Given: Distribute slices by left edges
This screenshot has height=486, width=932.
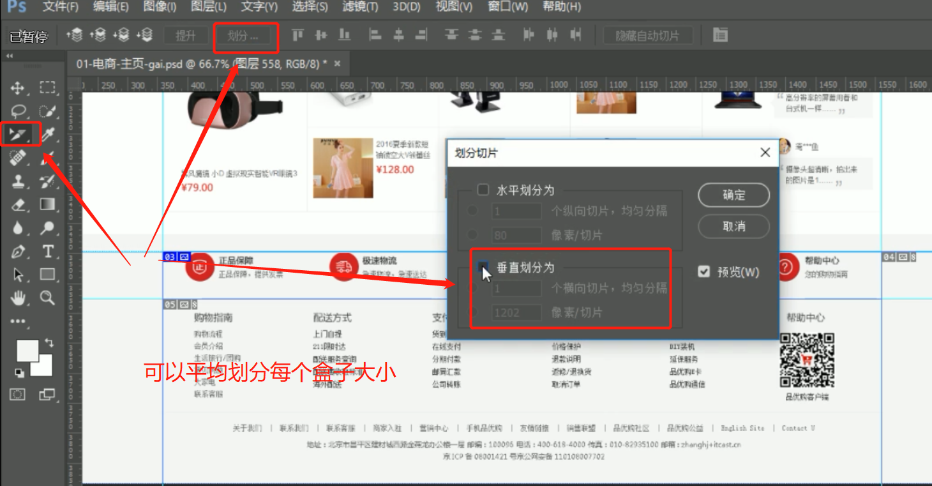Looking at the screenshot, I should coord(529,35).
